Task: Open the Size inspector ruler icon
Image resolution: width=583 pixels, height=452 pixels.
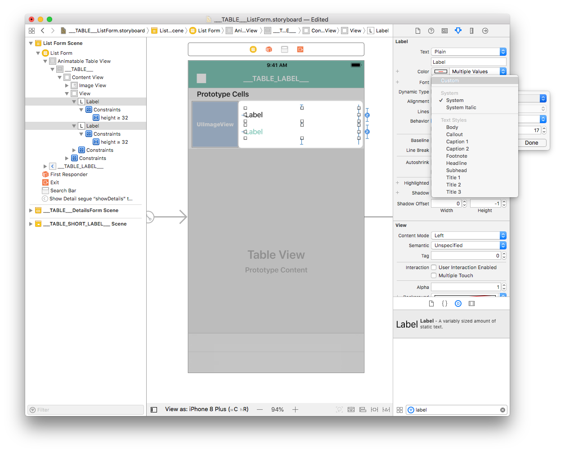Action: point(471,31)
